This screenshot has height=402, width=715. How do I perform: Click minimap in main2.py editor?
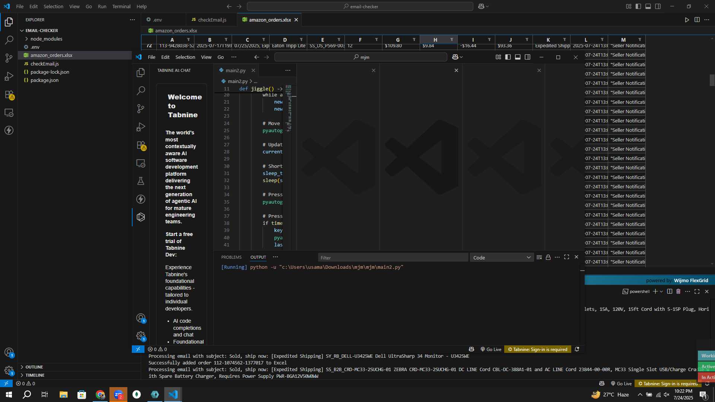pos(289,108)
